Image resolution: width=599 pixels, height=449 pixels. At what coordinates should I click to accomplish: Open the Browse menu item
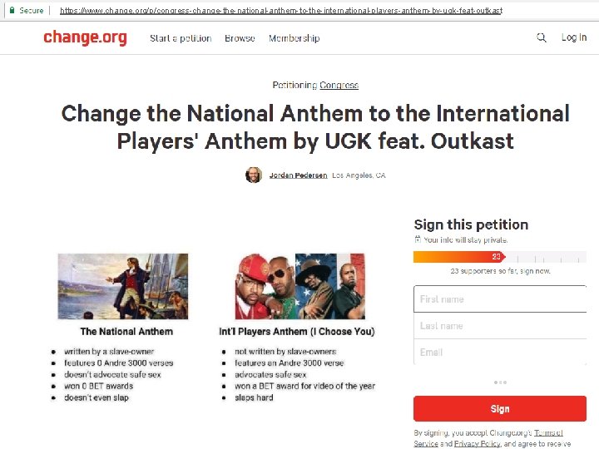(240, 38)
